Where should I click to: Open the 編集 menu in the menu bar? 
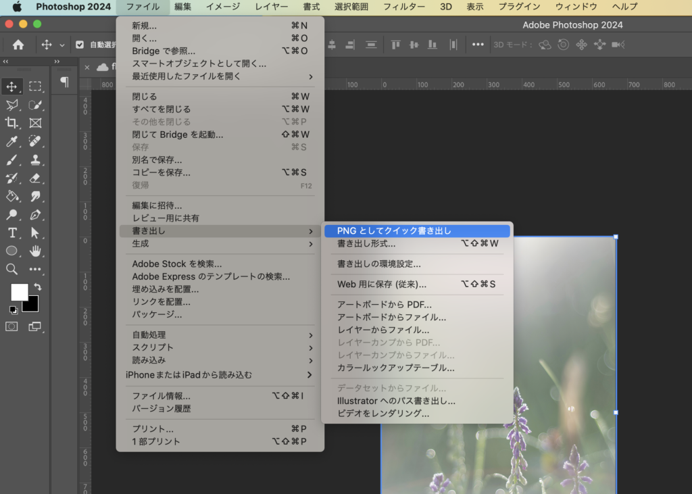[182, 7]
